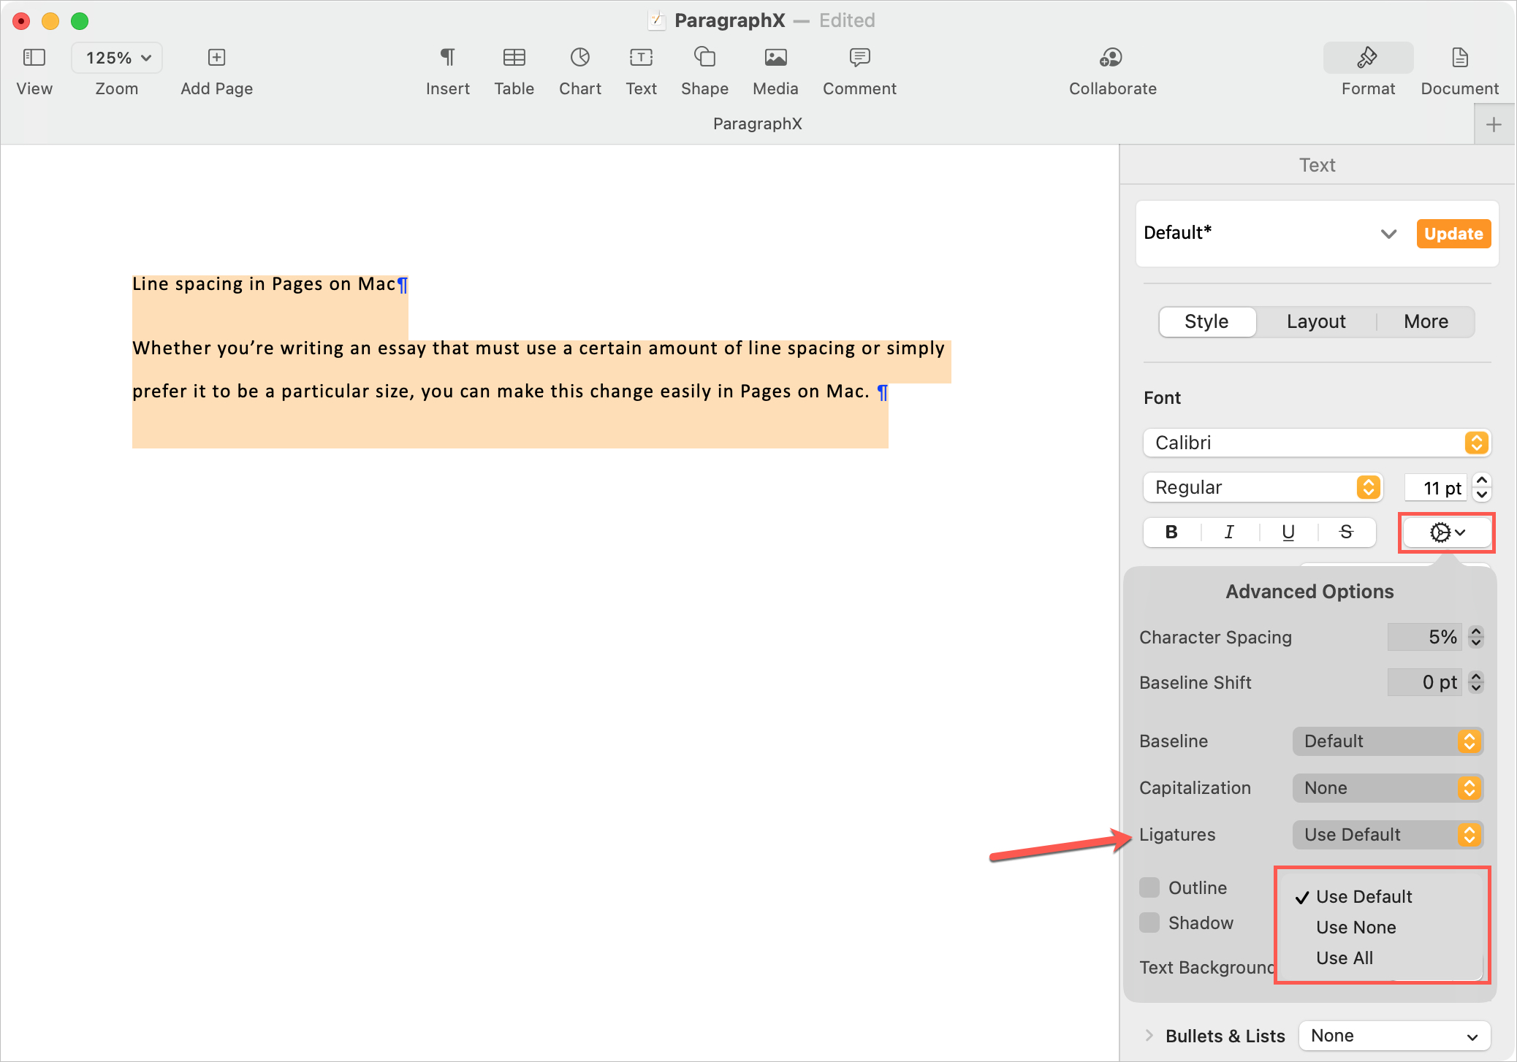The width and height of the screenshot is (1517, 1062).
Task: Enable Use None ligatures option
Action: [1355, 925]
